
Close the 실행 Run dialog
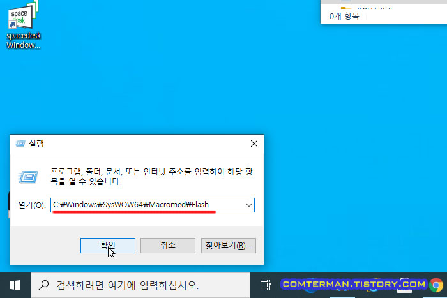(x=254, y=144)
